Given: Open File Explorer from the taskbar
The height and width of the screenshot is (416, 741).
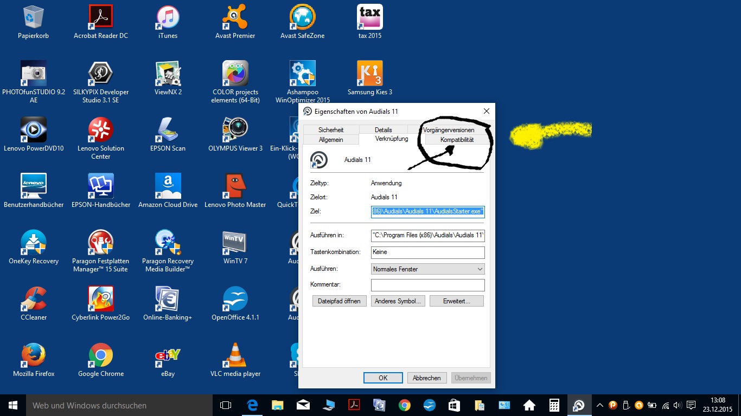Looking at the screenshot, I should 278,405.
